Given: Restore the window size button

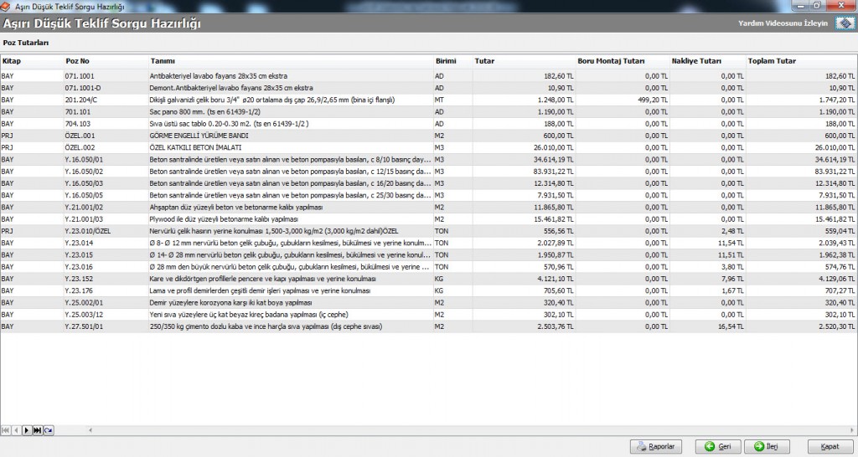Looking at the screenshot, I should 816,6.
